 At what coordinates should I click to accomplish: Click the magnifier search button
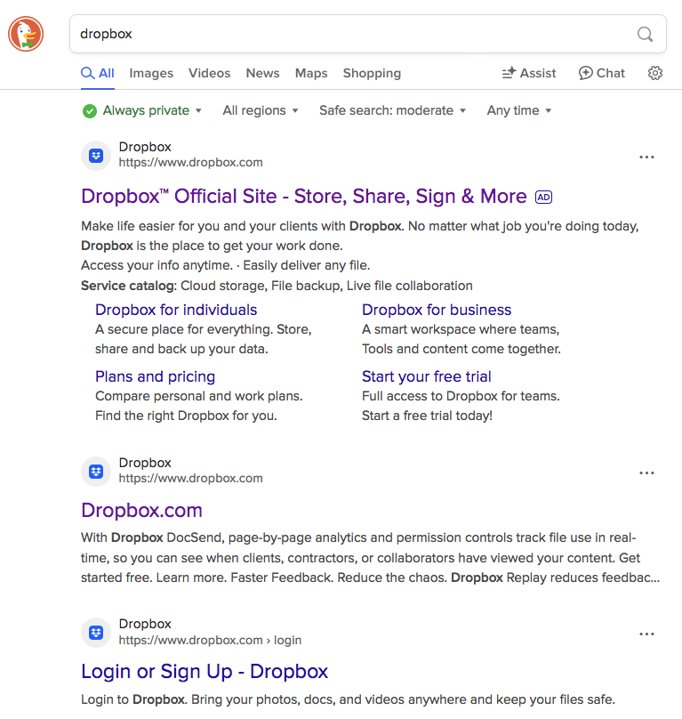click(x=645, y=34)
